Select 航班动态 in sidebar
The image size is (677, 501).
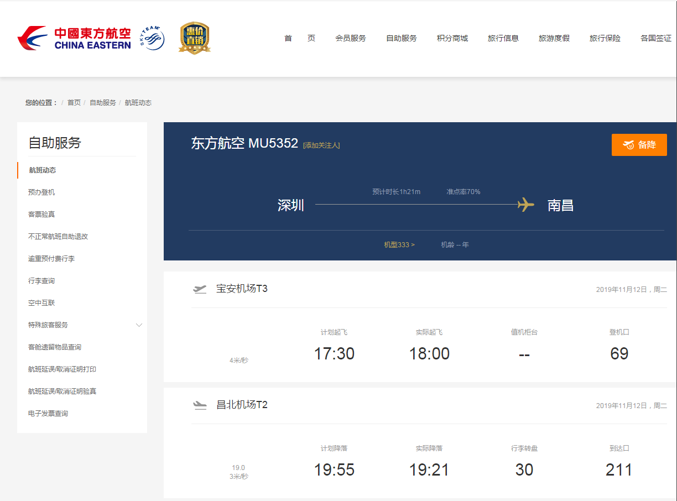pos(42,170)
